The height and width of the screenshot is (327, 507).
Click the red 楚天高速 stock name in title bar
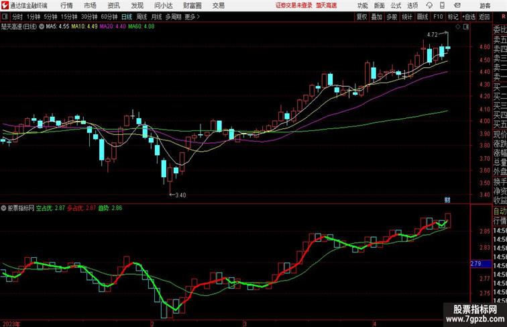coord(326,5)
